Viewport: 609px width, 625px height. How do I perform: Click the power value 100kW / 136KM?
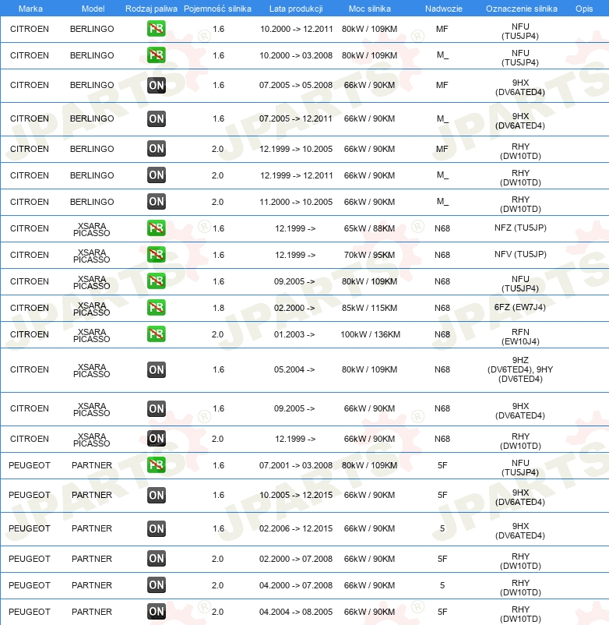pos(371,334)
